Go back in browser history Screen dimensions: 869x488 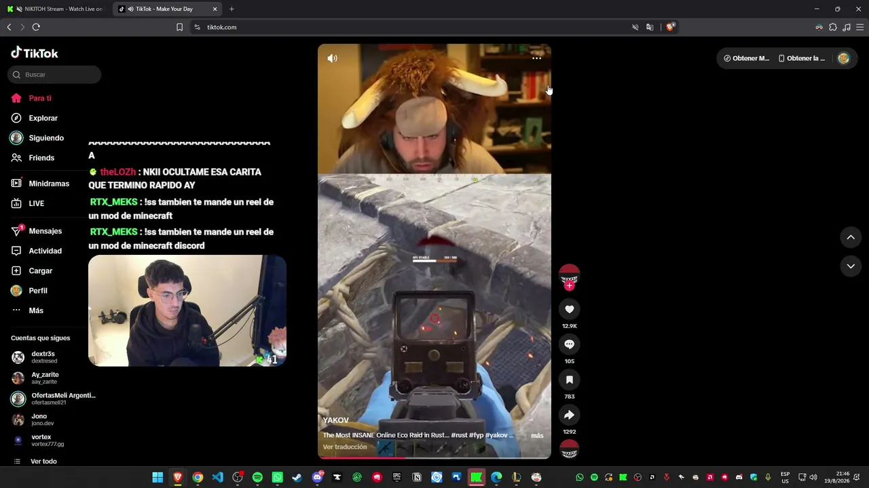[x=9, y=27]
